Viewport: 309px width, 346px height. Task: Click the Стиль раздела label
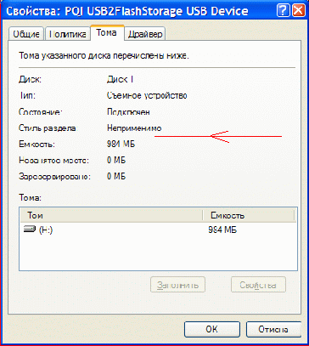(x=48, y=128)
